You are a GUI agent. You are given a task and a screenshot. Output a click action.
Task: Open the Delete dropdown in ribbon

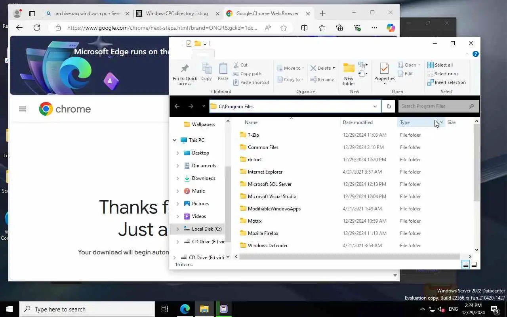click(x=334, y=68)
